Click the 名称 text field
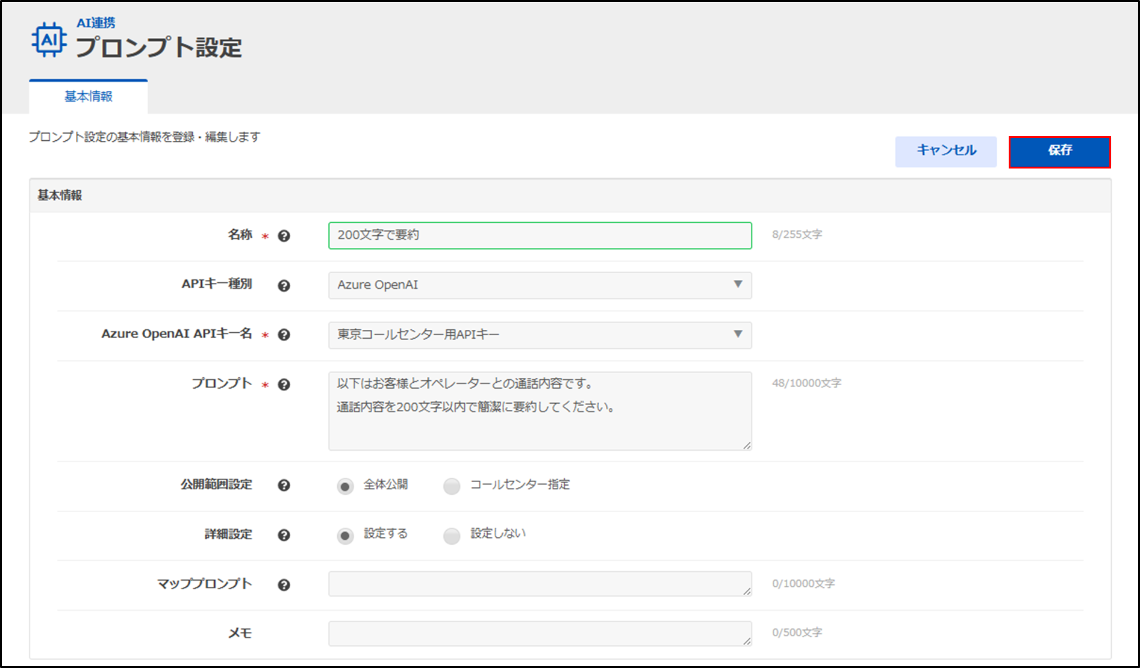This screenshot has height=668, width=1140. coord(540,235)
